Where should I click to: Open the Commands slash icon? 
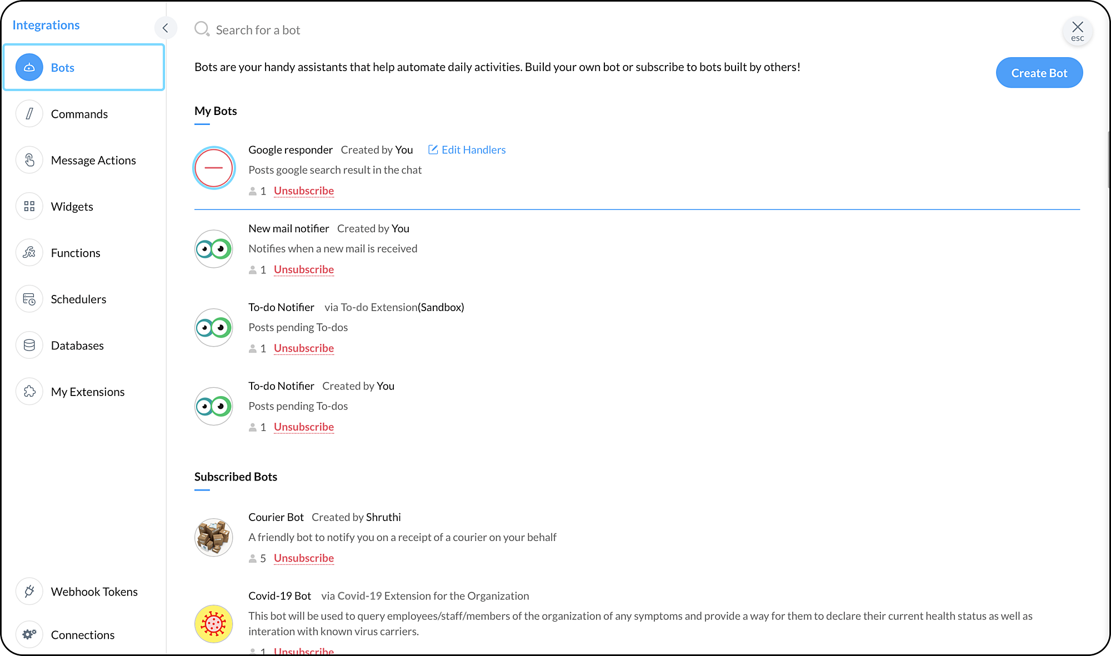(29, 114)
